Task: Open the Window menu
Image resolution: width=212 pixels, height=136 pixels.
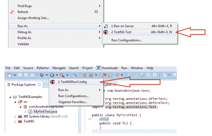Action: click(x=137, y=68)
